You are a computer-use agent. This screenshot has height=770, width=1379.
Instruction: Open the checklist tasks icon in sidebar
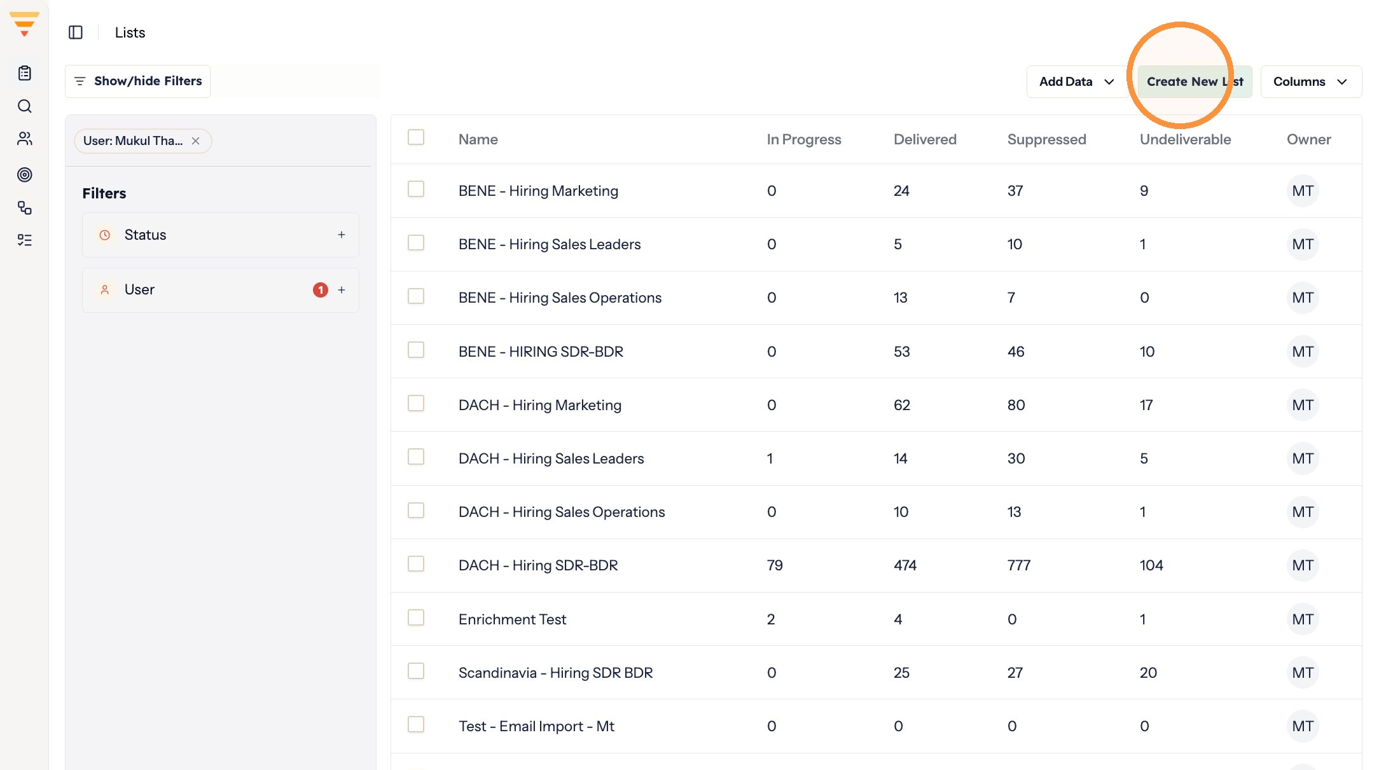pyautogui.click(x=25, y=240)
